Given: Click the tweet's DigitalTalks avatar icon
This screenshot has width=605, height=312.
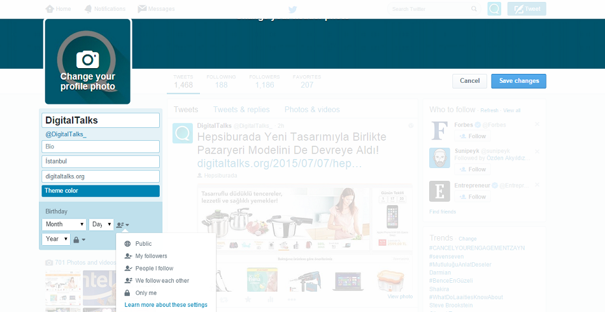Looking at the screenshot, I should (183, 133).
